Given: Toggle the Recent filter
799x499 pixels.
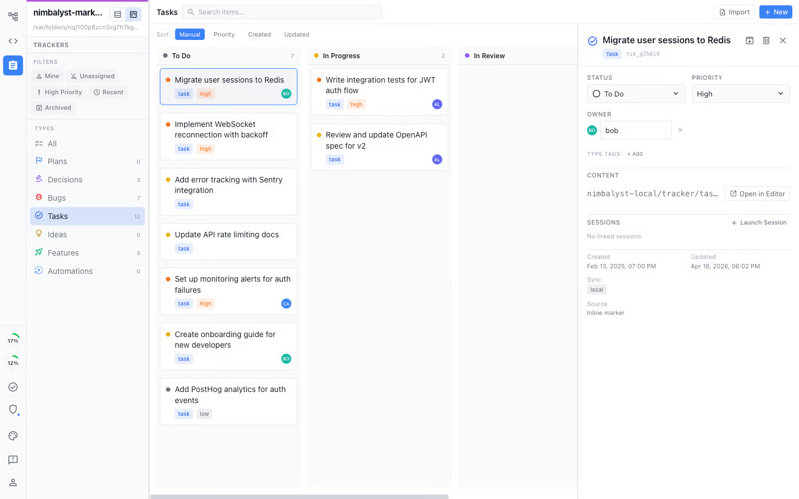Looking at the screenshot, I should pos(109,92).
